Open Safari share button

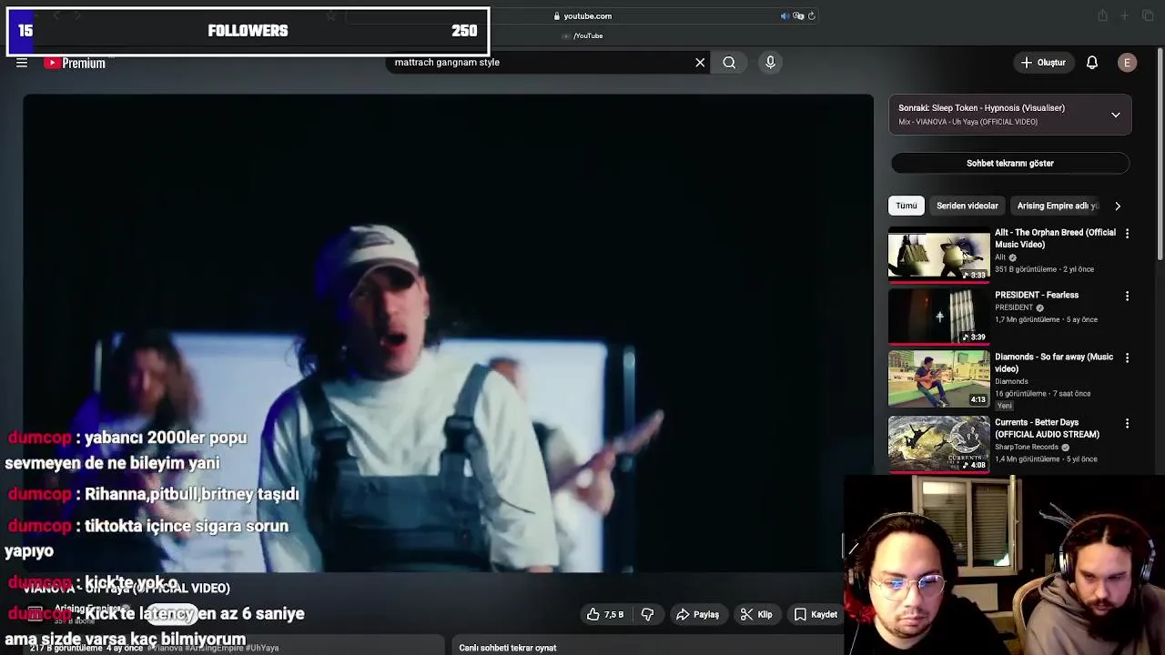[1102, 15]
